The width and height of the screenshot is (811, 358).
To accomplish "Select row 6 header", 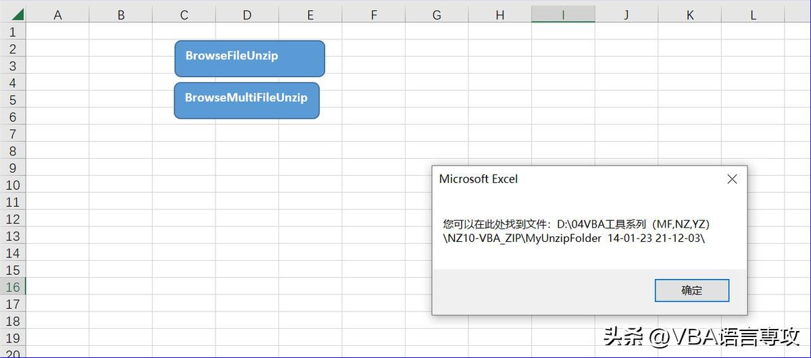I will 13,117.
